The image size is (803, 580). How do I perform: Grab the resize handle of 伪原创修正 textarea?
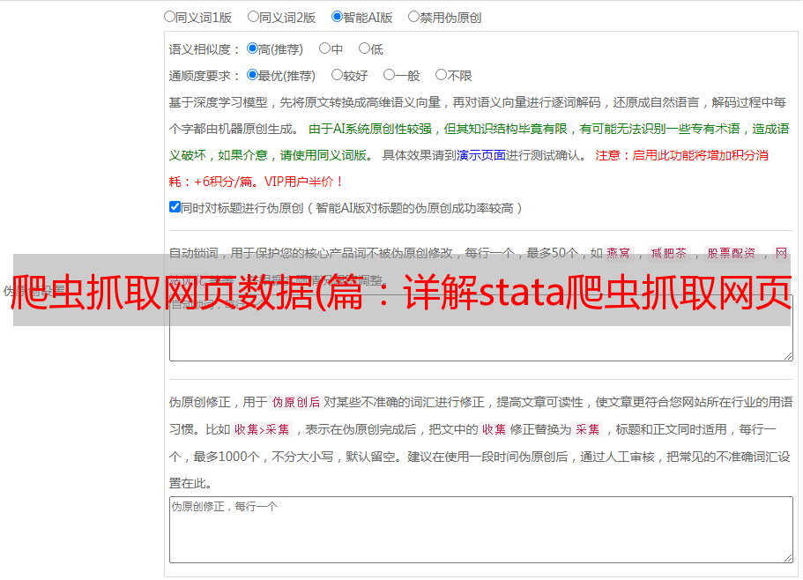click(x=788, y=559)
